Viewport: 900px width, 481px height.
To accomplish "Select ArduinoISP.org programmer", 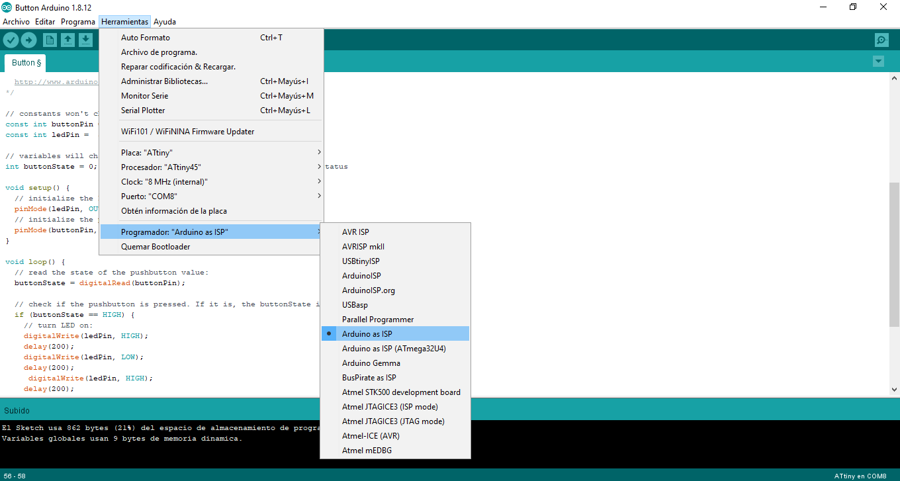I will coord(395,290).
